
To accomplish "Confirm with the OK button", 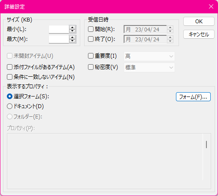I will click(199, 22).
